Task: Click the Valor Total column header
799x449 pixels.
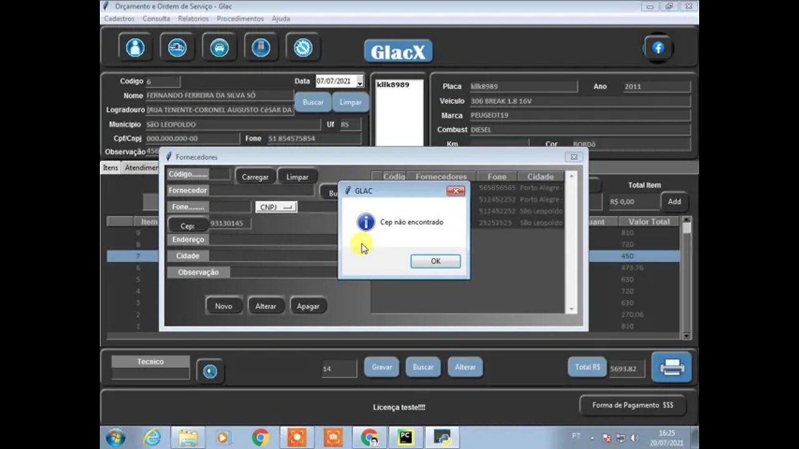Action: [x=649, y=221]
